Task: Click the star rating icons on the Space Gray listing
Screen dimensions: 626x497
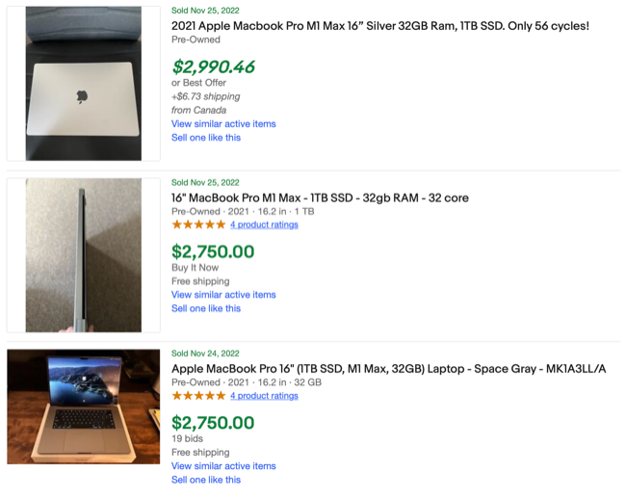Action: click(x=198, y=396)
